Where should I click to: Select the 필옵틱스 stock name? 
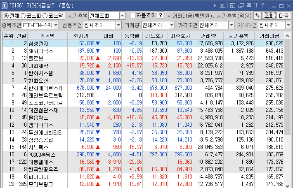coord(38,118)
